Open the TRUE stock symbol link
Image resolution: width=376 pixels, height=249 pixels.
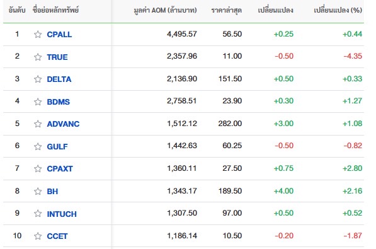[57, 57]
